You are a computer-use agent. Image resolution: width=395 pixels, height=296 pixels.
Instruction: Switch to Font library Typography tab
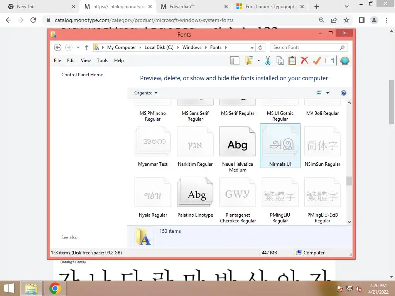[270, 7]
